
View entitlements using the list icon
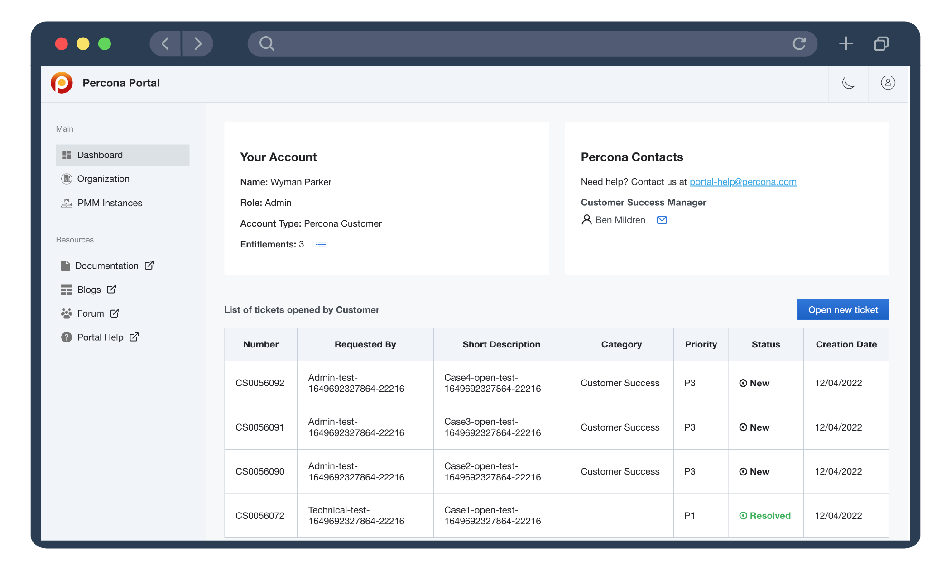pyautogui.click(x=321, y=244)
